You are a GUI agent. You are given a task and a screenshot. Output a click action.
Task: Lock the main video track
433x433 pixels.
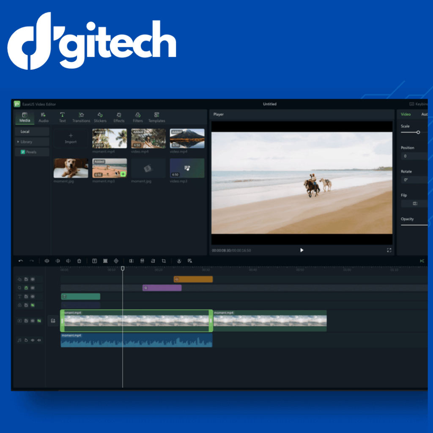click(26, 321)
